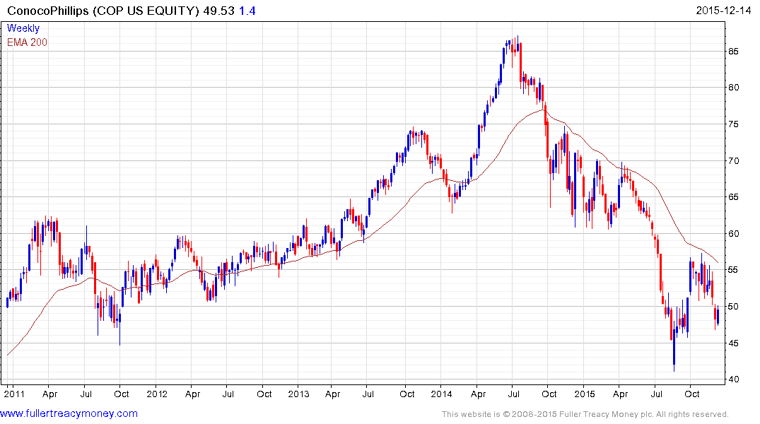Click the Apr label right after 2012
Screen dimensions: 760x424
pyautogui.click(x=192, y=394)
